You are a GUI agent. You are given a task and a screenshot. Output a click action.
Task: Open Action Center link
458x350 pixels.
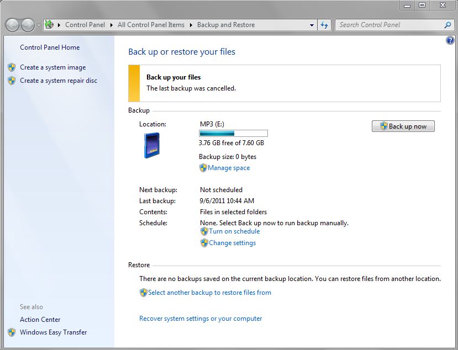[x=40, y=320]
